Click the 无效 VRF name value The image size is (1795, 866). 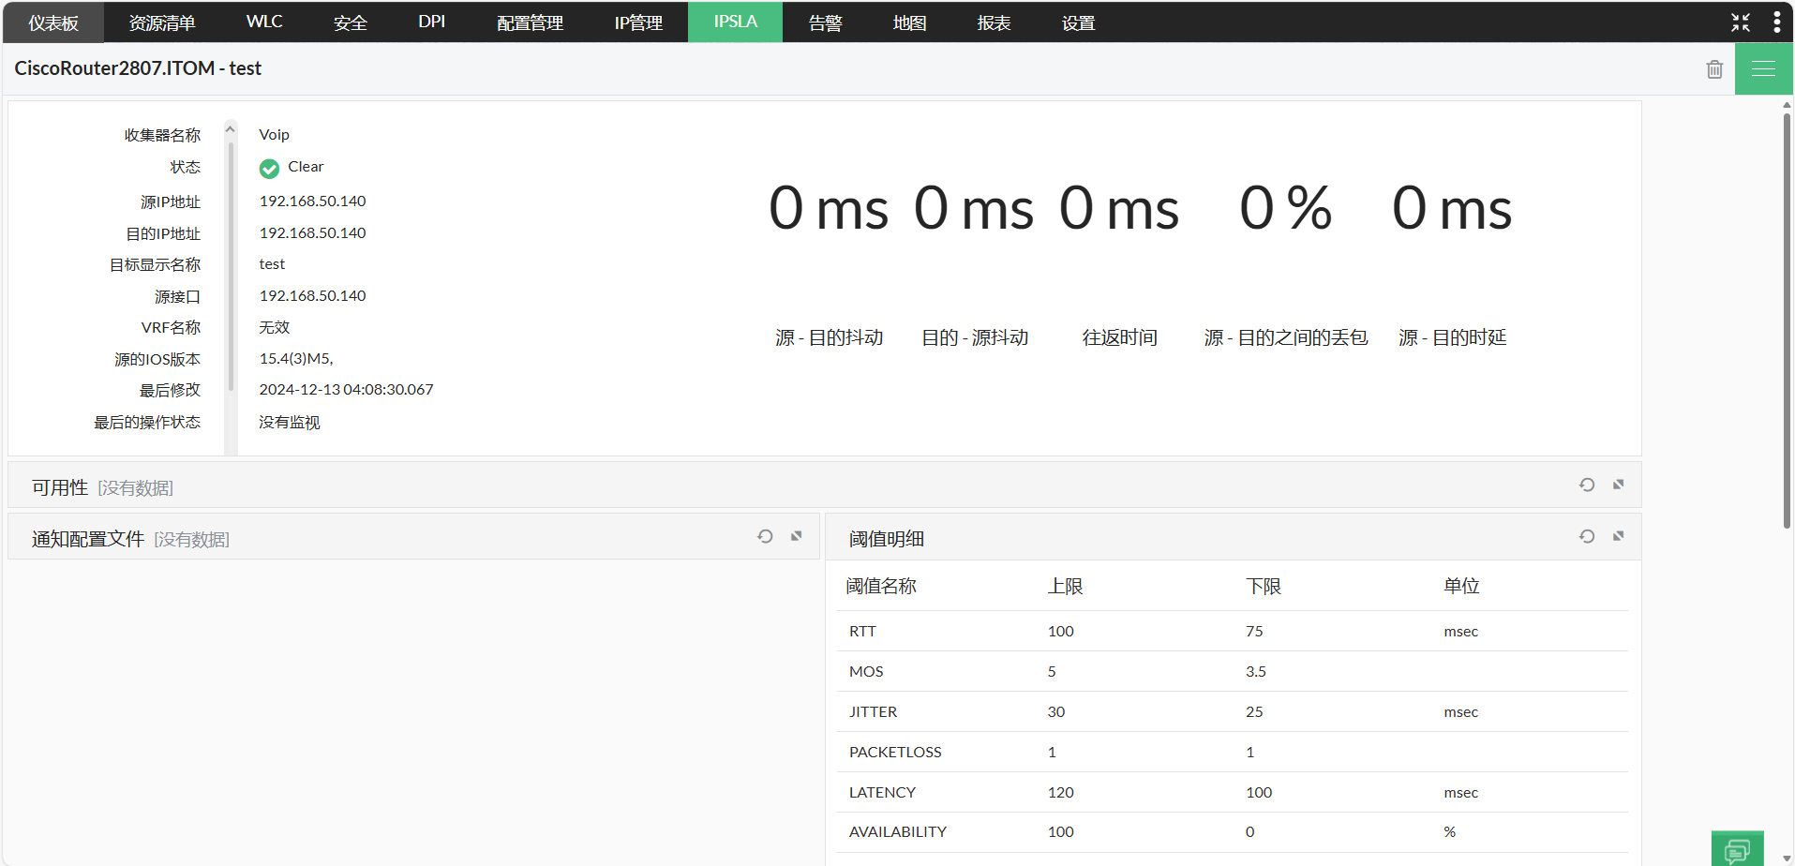(x=275, y=327)
